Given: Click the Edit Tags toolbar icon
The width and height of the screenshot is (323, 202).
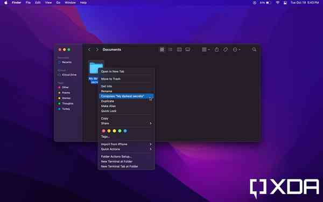Looking at the screenshot, I should pyautogui.click(x=226, y=50).
